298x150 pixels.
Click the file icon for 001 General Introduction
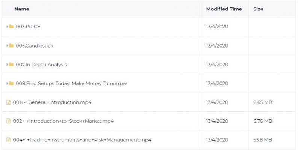point(9,102)
